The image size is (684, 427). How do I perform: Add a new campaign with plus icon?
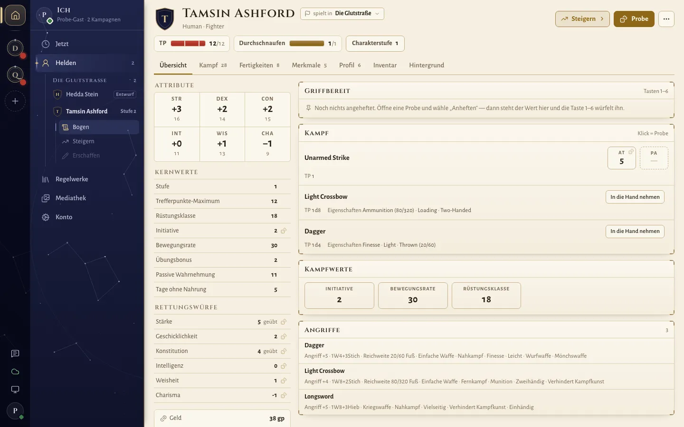15,101
